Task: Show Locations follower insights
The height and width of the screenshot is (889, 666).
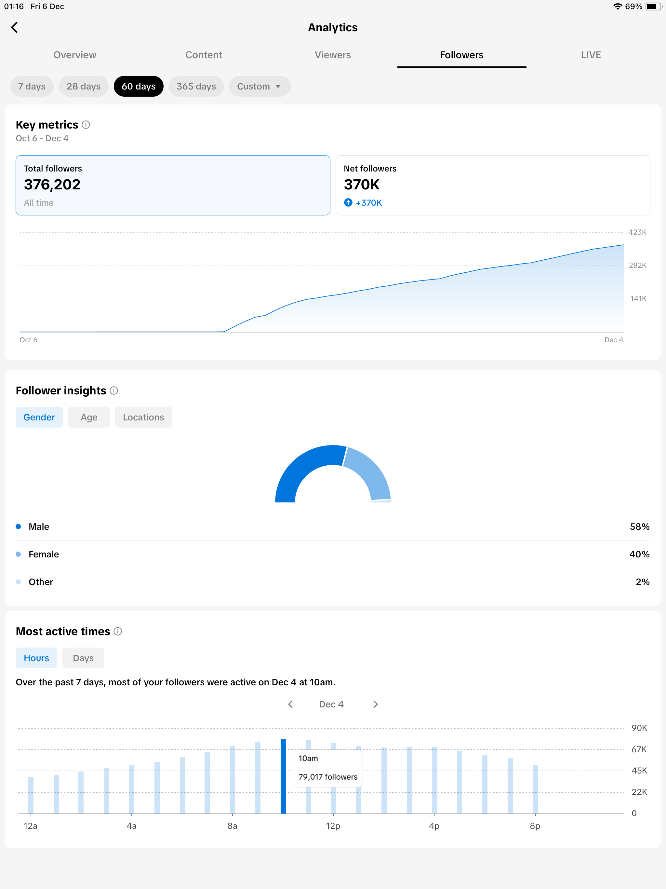Action: click(x=143, y=417)
